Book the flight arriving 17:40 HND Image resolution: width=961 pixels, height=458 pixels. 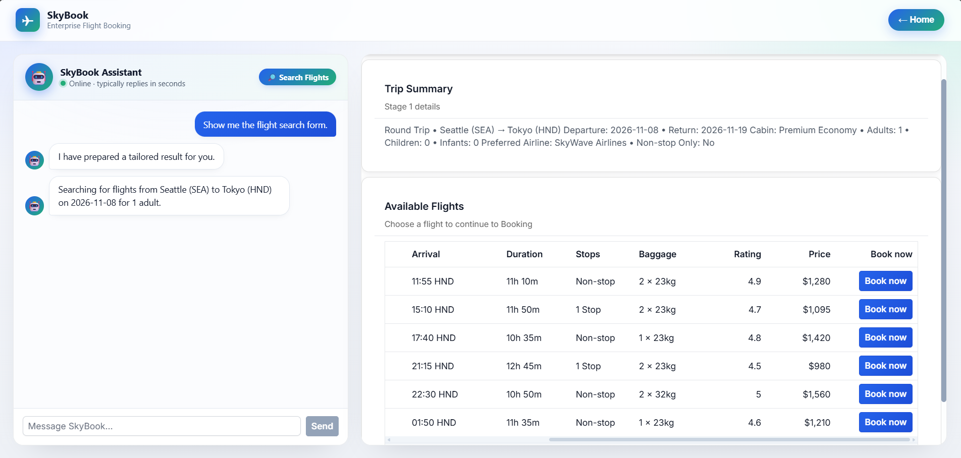pos(885,337)
